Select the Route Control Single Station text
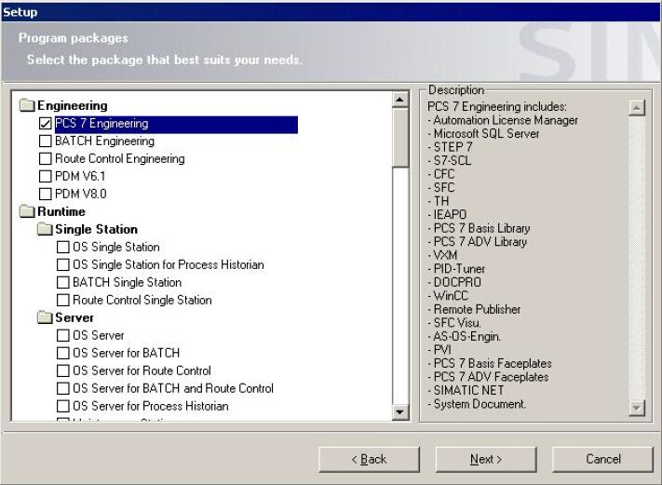Screen dimensions: 662x485 142,300
